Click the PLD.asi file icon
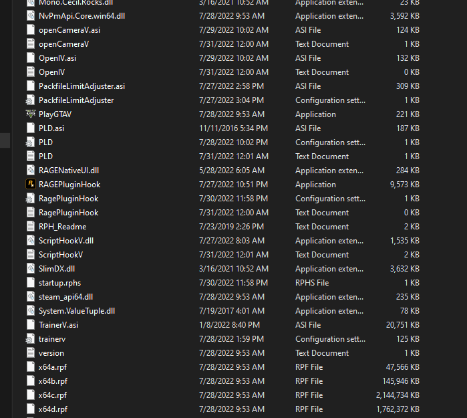467x418 pixels. [x=30, y=128]
